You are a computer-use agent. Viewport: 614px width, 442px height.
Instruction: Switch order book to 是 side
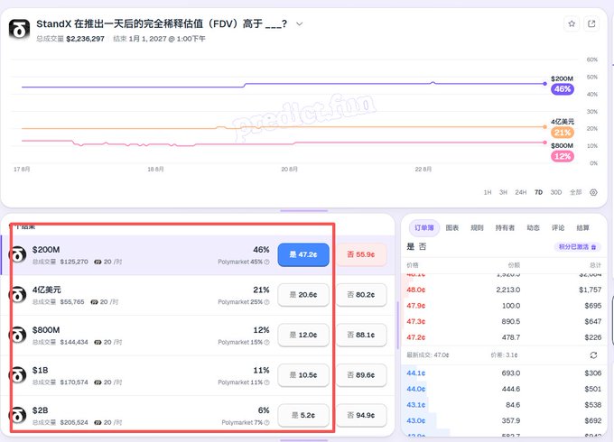coord(410,246)
